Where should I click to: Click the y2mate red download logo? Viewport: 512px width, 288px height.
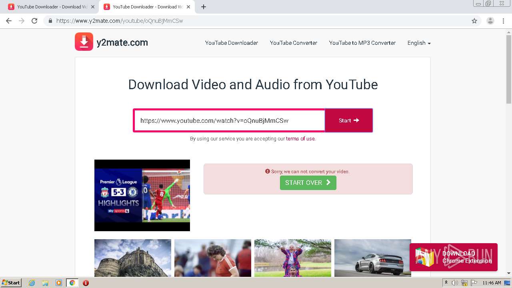(84, 42)
